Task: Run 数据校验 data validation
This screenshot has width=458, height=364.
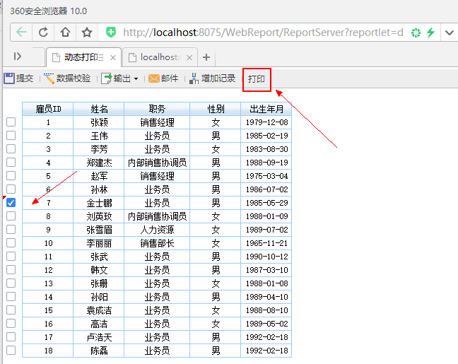Action: point(68,78)
